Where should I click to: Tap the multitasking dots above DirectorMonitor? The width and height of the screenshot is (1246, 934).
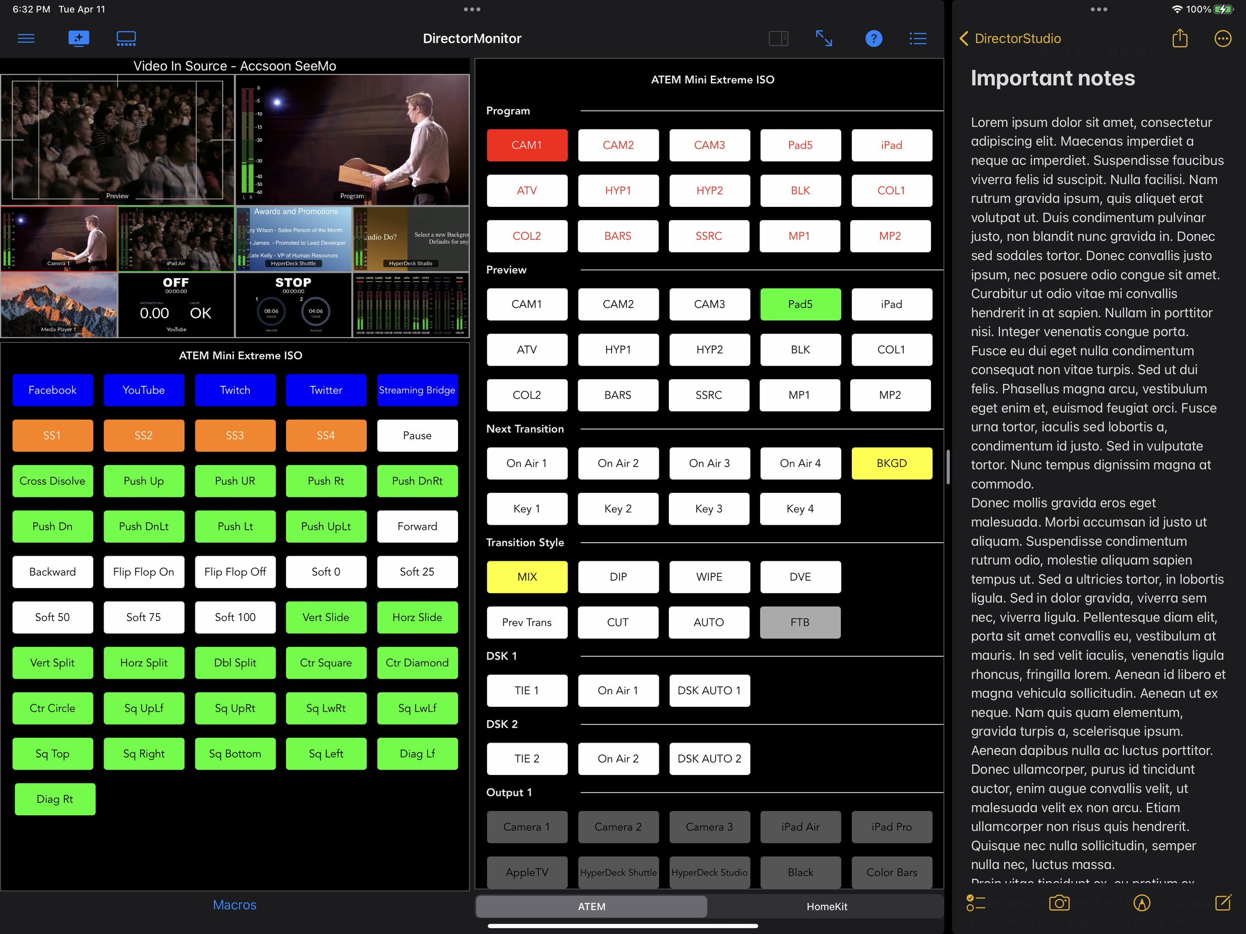click(472, 9)
